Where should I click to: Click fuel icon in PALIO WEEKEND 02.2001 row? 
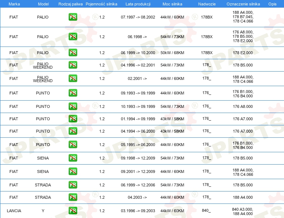(x=73, y=78)
